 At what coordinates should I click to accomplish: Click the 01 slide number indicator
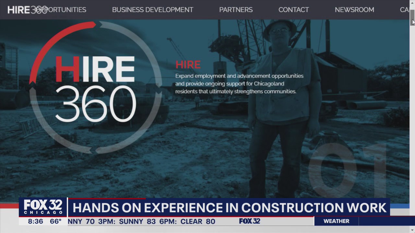[348, 170]
